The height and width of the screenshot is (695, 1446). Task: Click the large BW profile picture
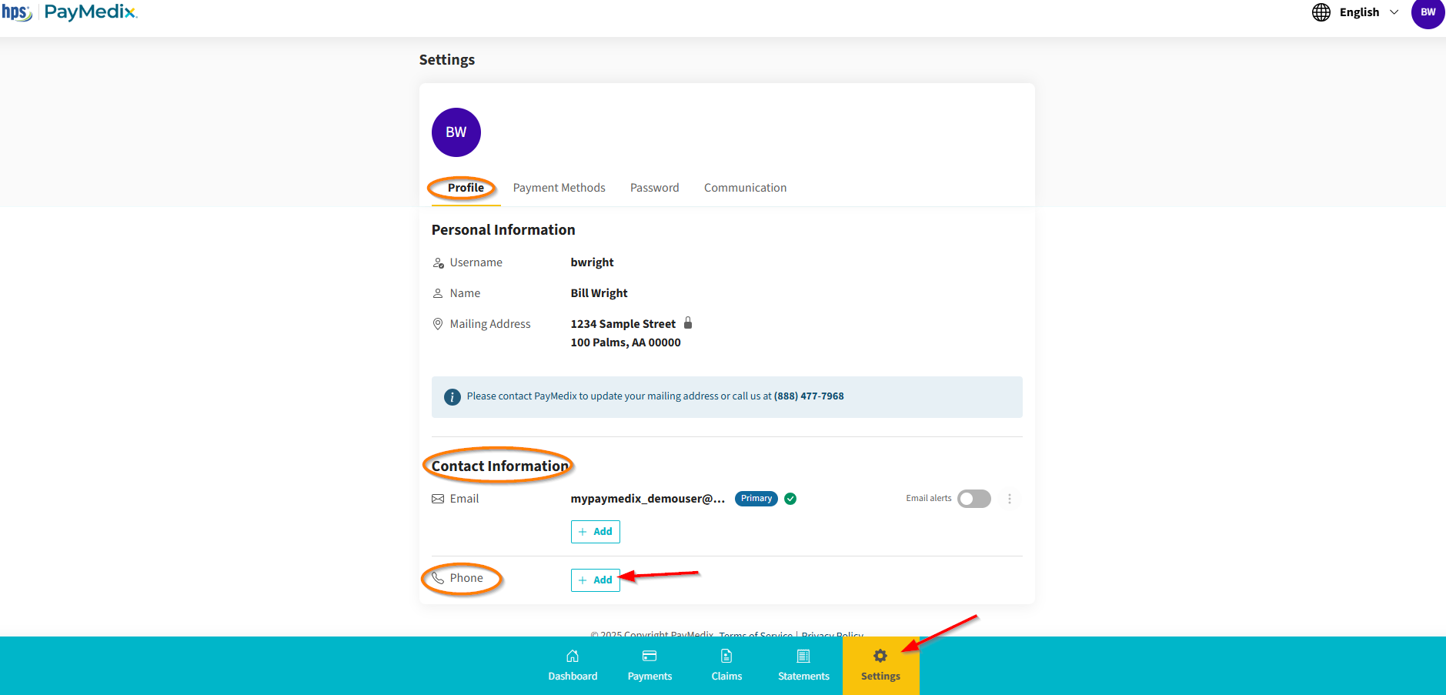456,132
